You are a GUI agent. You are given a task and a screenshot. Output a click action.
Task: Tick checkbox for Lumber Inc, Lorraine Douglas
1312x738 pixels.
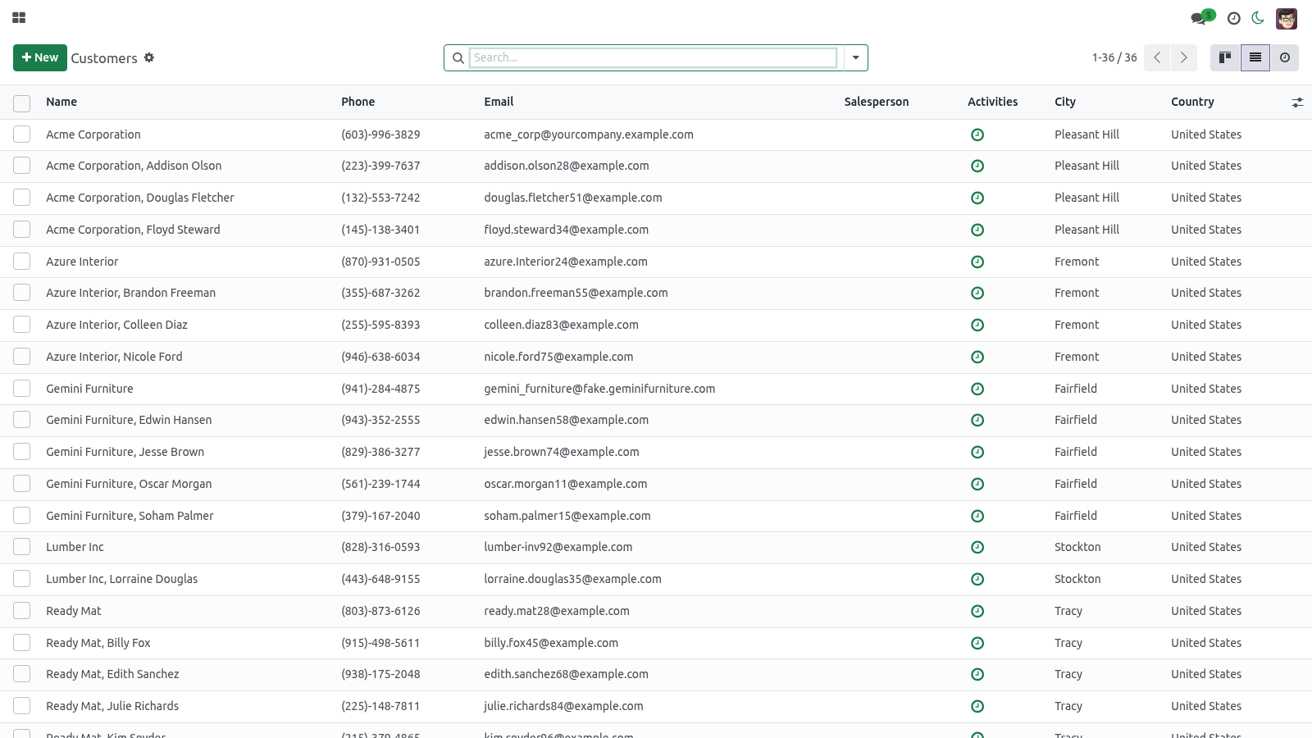pyautogui.click(x=22, y=579)
